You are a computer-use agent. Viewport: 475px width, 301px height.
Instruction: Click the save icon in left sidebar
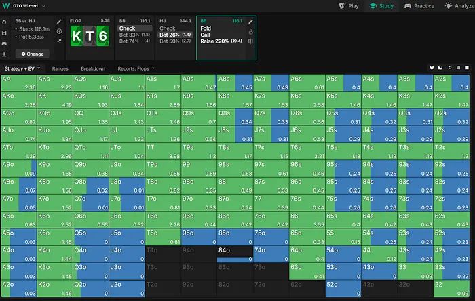pos(5,32)
